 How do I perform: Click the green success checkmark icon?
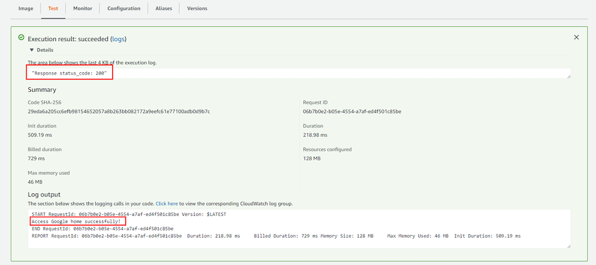(21, 38)
